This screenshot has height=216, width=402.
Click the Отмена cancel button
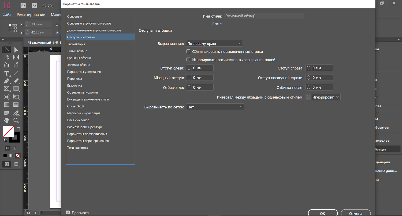[x=356, y=213]
